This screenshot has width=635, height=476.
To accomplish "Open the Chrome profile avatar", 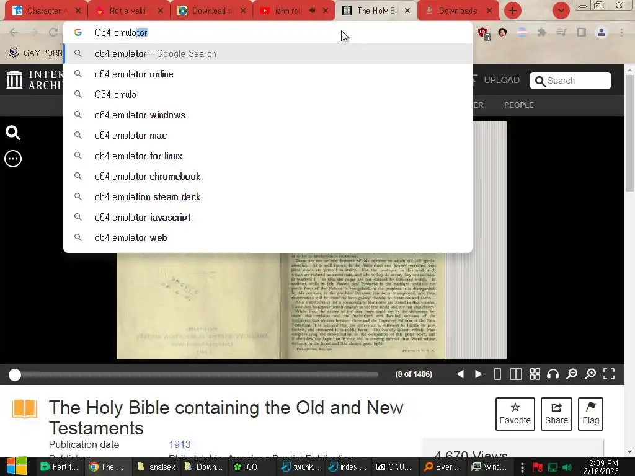I will click(x=602, y=32).
